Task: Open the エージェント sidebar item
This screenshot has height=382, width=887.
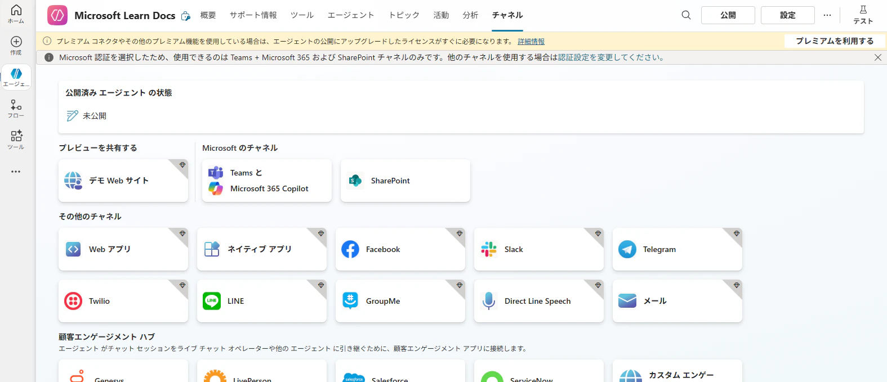Action: (16, 78)
